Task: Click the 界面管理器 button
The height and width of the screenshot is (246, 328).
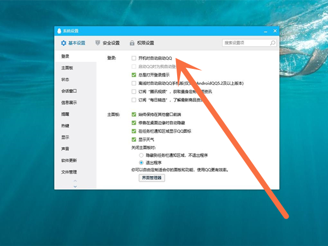Action: [x=152, y=178]
